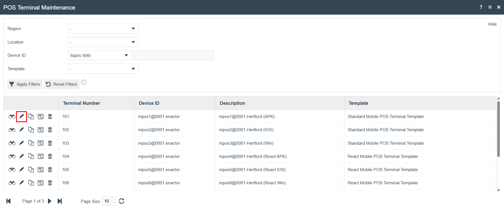Delete terminal 104 with trash icon
504x209 pixels.
click(x=50, y=156)
